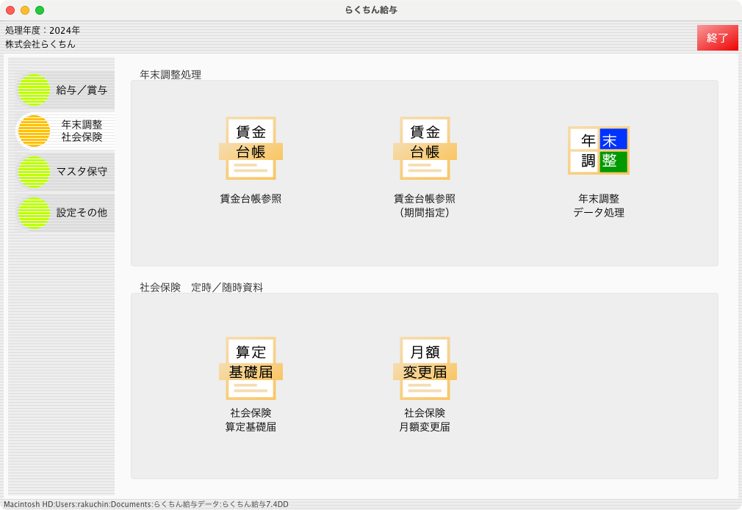
Task: Open the 社会保険 月額変更届 icon
Action: 425,368
